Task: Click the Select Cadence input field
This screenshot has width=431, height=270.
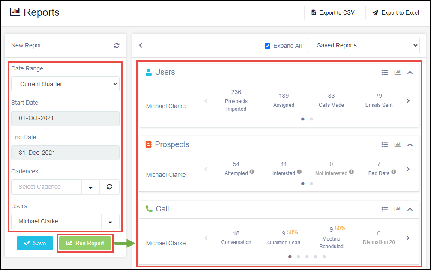Action: 46,187
